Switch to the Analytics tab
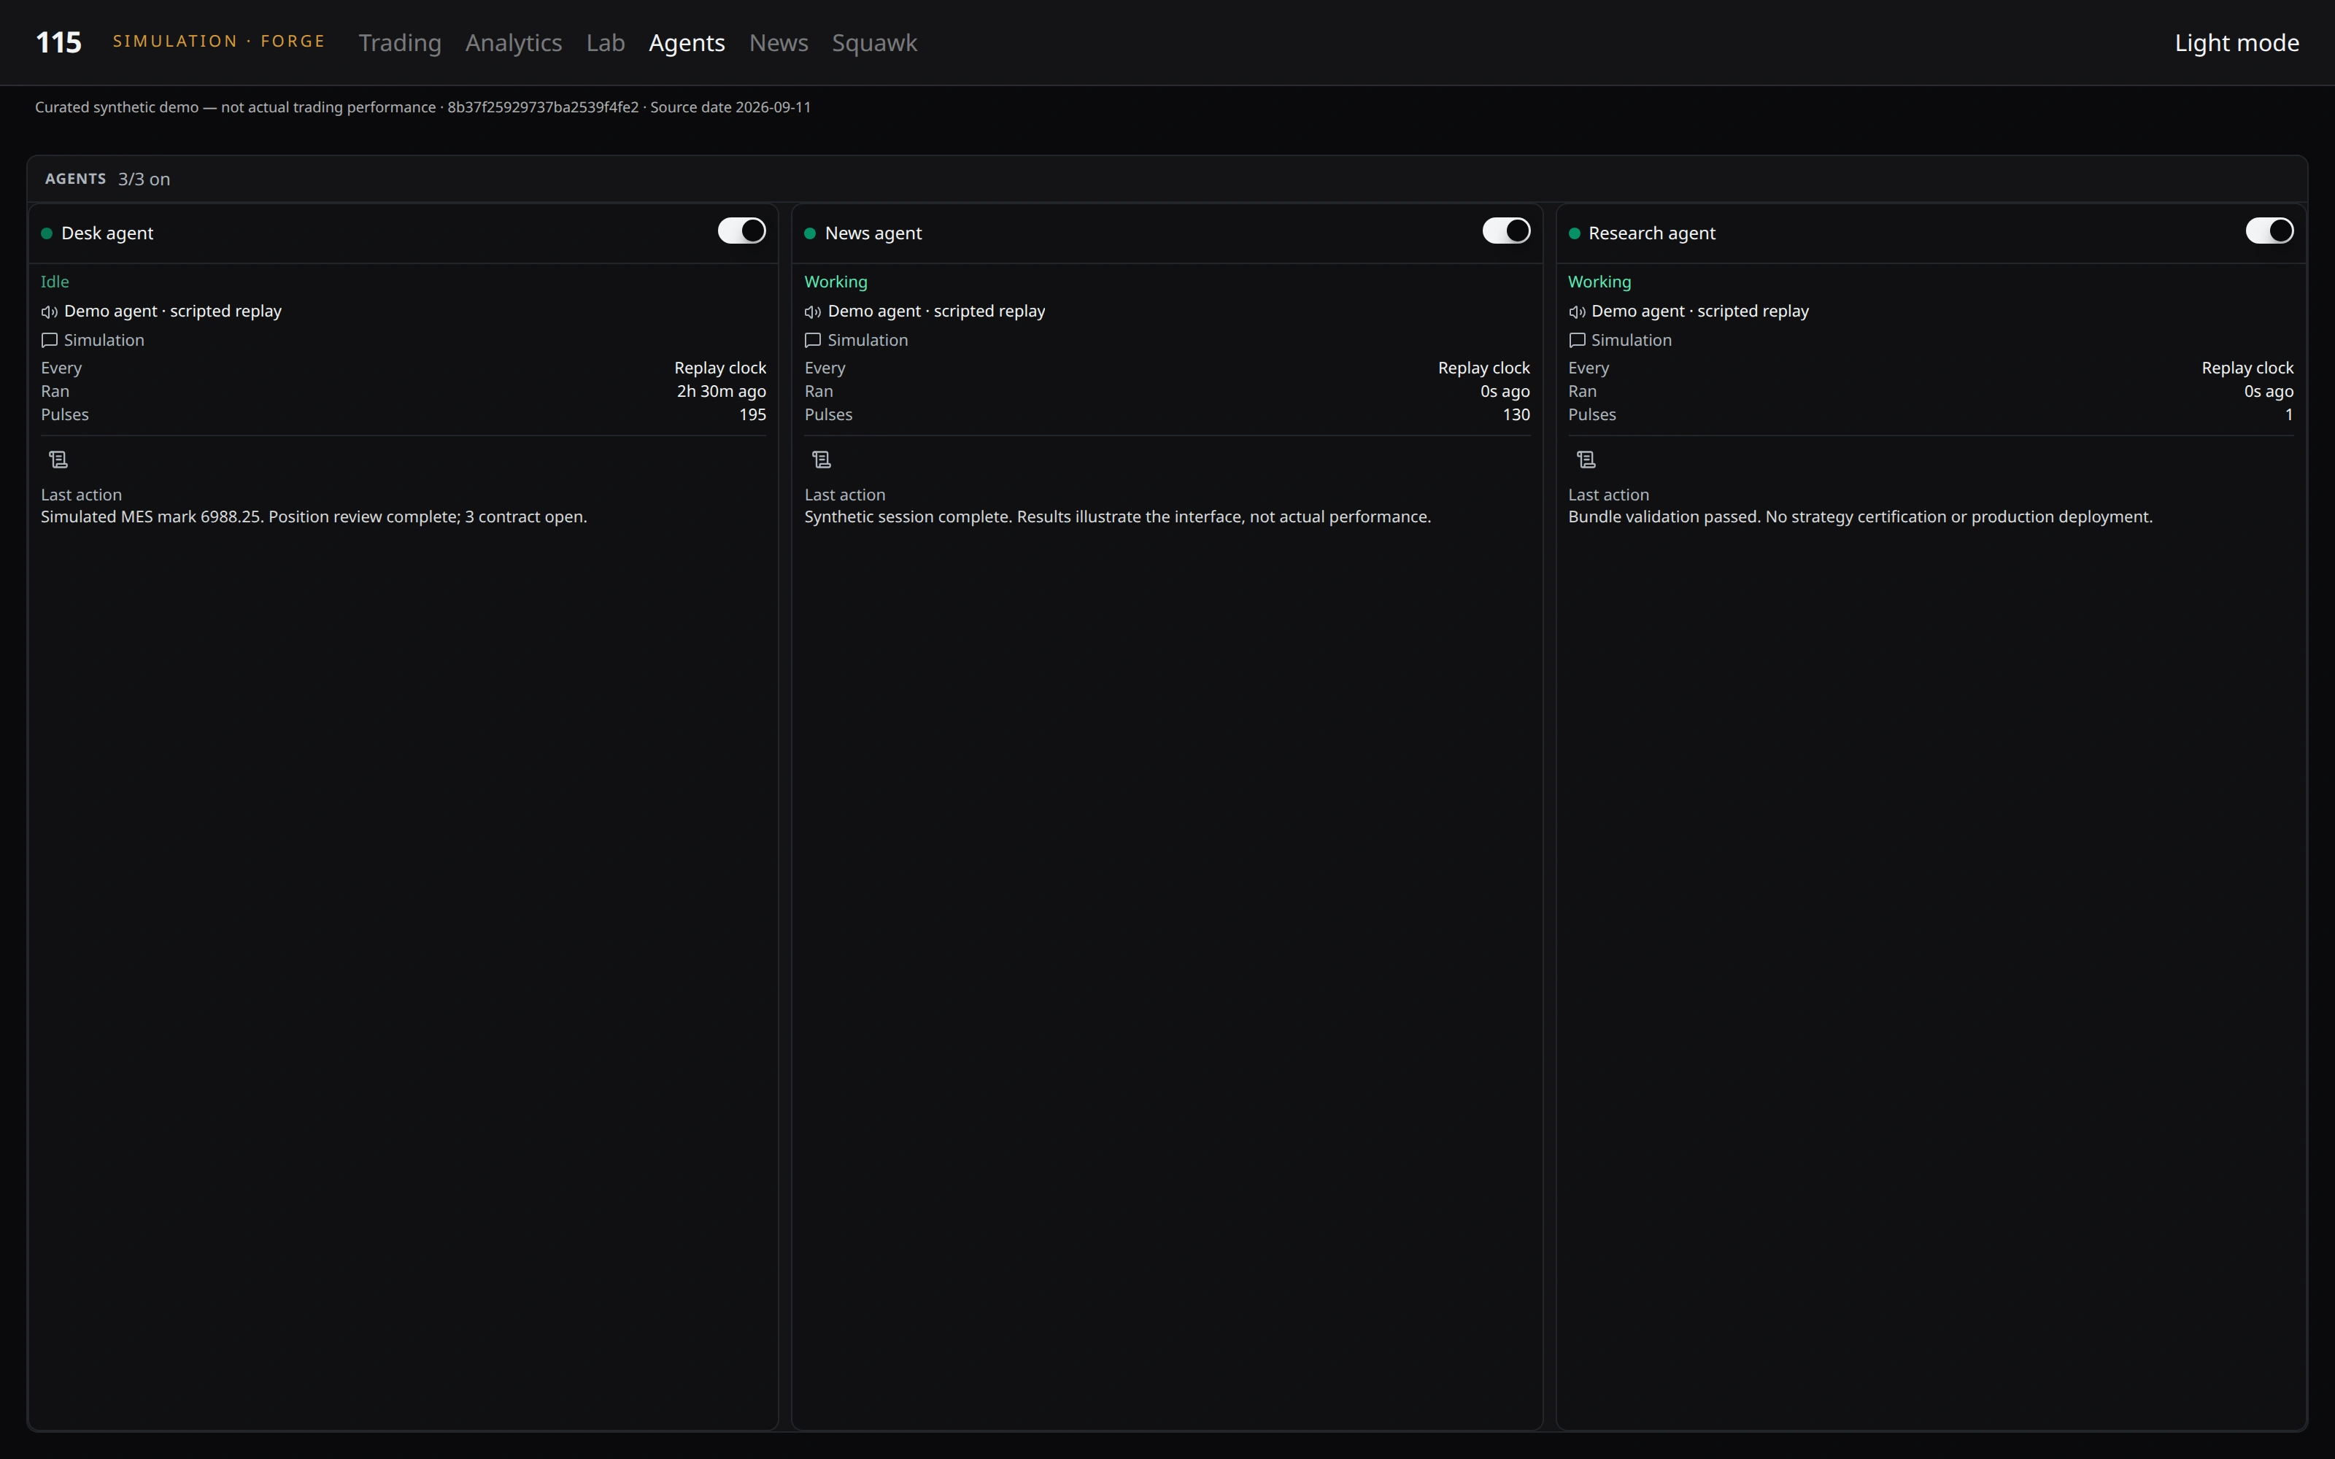 click(x=513, y=42)
